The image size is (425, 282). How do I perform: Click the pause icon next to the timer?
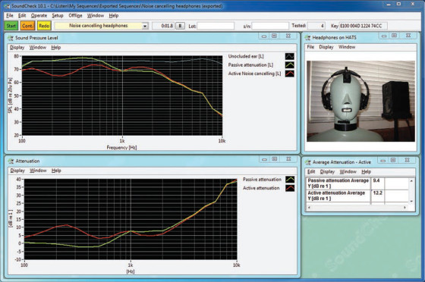coord(180,26)
